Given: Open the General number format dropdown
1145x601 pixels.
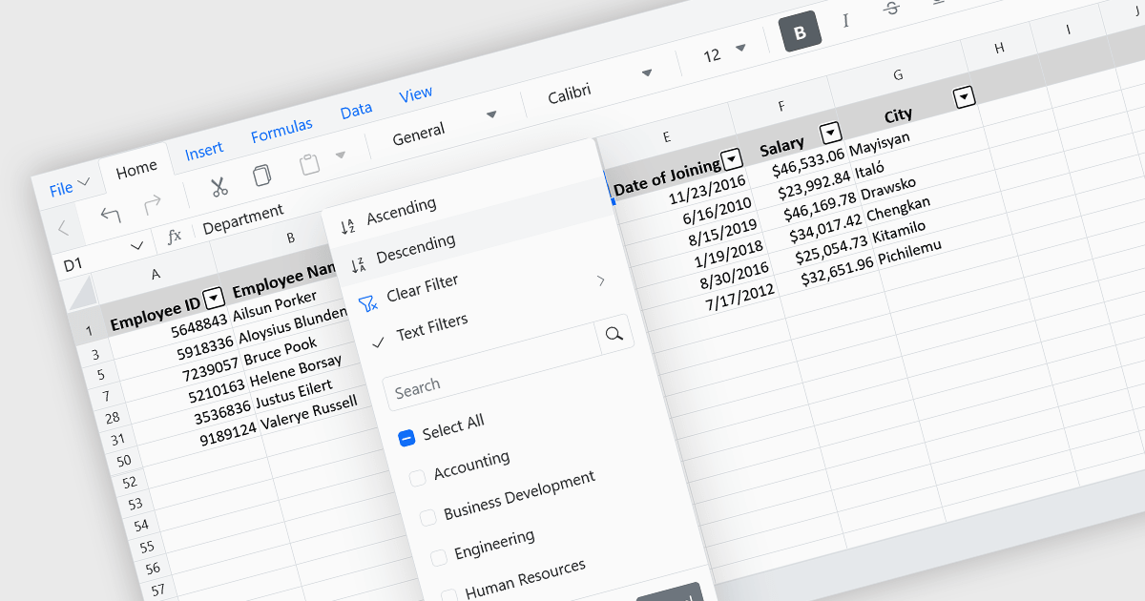Looking at the screenshot, I should [445, 126].
